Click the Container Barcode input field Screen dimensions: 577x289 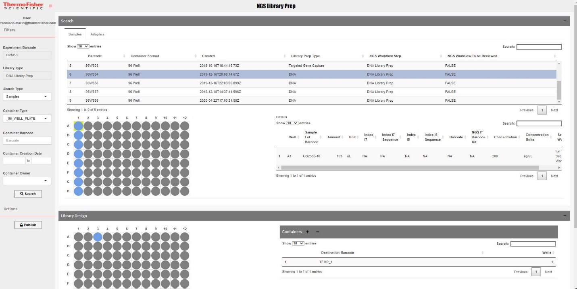tap(27, 141)
